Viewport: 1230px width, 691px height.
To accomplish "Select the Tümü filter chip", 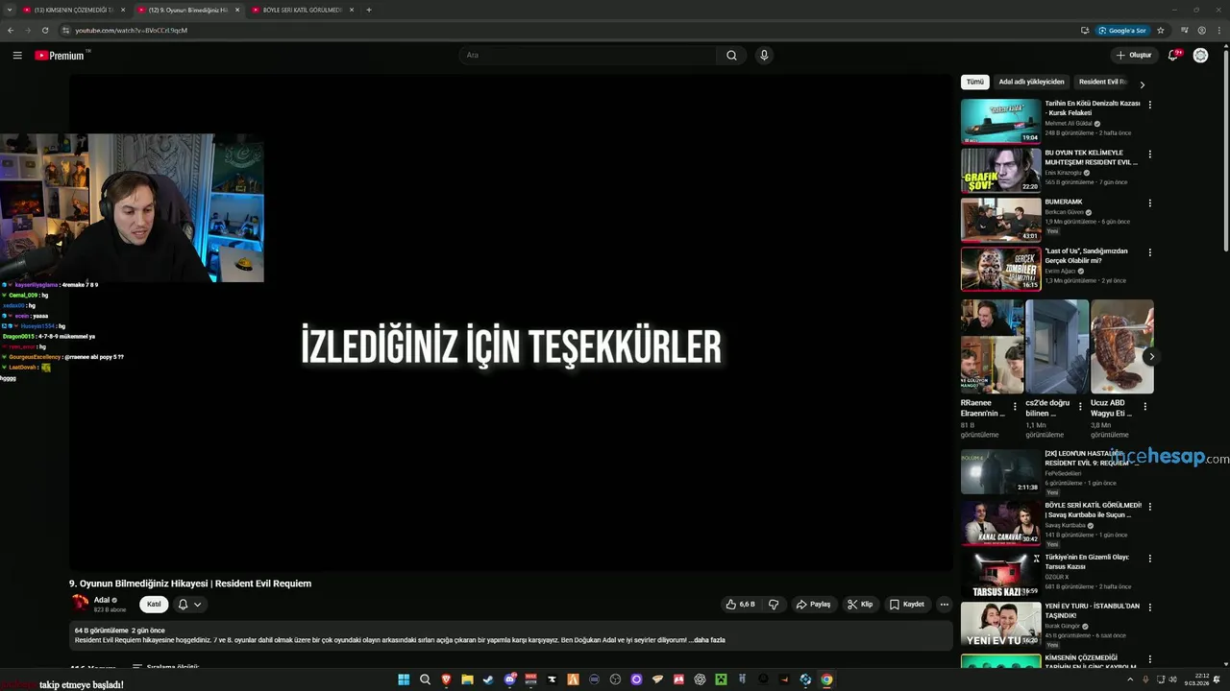I will click(975, 83).
